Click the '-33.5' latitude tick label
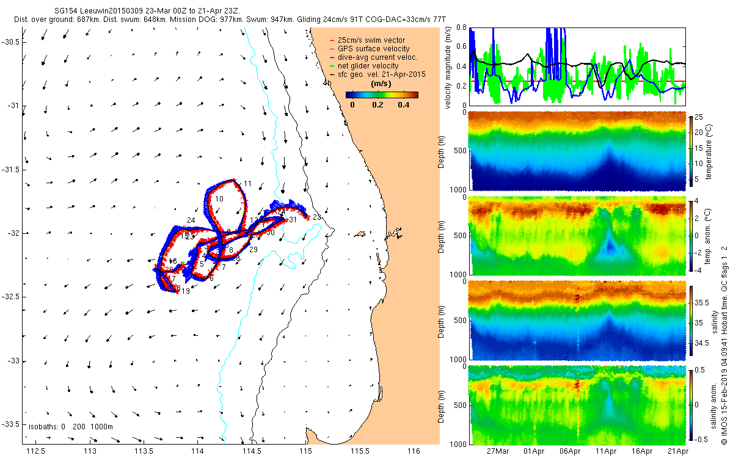This screenshot has height=458, width=733. (10, 424)
